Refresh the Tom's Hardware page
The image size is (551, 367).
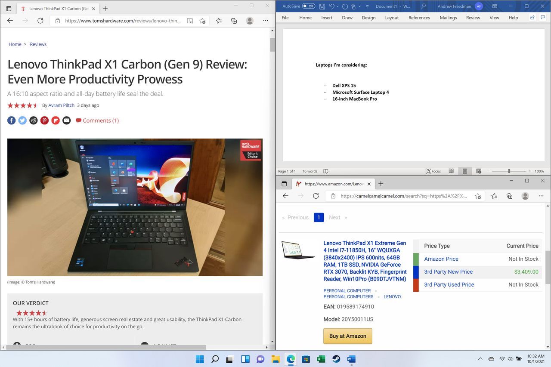tap(40, 21)
